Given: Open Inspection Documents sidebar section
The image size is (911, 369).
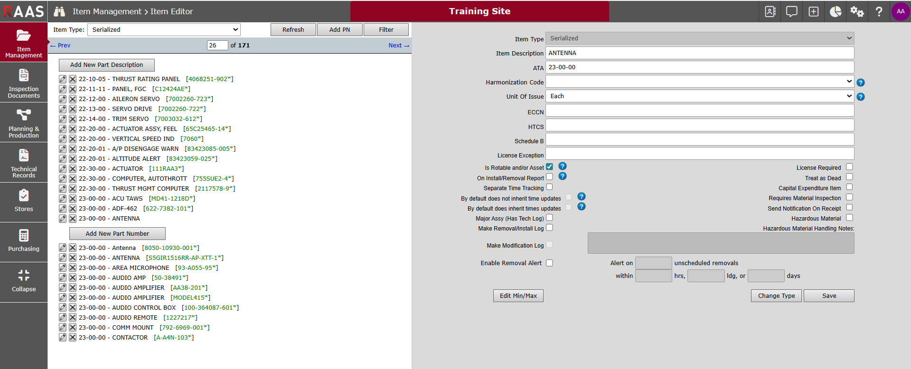Looking at the screenshot, I should point(24,82).
